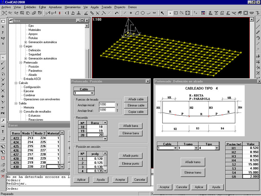Select the circle drawing tool
Viewport: 261px width, 196px height.
click(143, 13)
